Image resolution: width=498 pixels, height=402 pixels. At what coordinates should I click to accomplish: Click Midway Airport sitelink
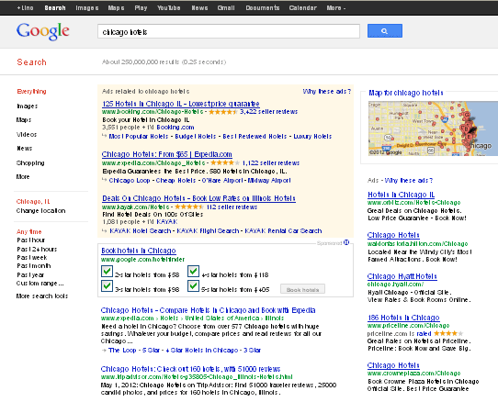pyautogui.click(x=269, y=181)
